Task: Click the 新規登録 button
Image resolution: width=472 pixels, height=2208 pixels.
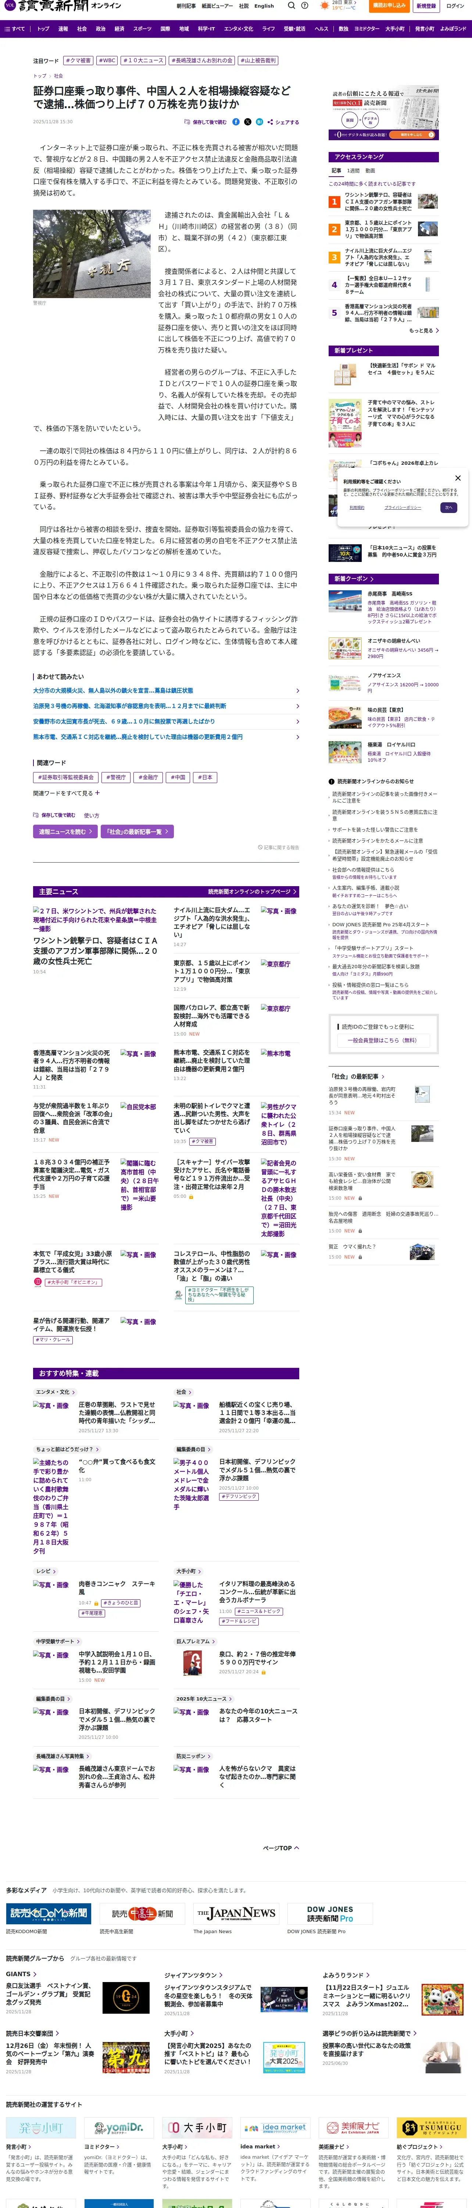Action: [x=426, y=6]
